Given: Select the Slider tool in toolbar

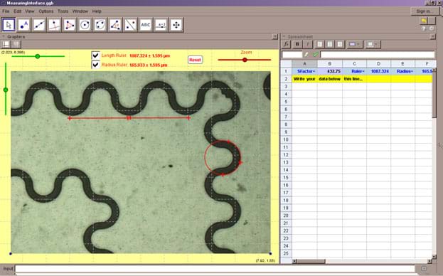Looking at the screenshot, I should [x=161, y=25].
